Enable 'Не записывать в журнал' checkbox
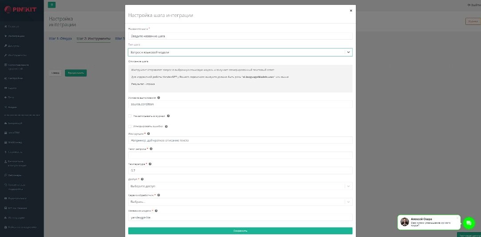The width and height of the screenshot is (481, 237). pos(130,116)
